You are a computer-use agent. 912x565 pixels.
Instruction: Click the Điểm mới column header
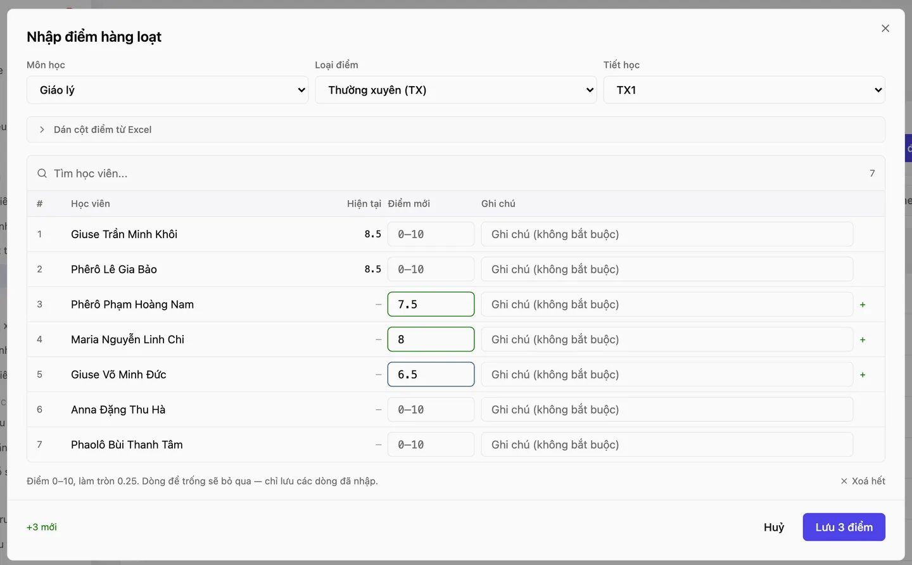coord(408,204)
